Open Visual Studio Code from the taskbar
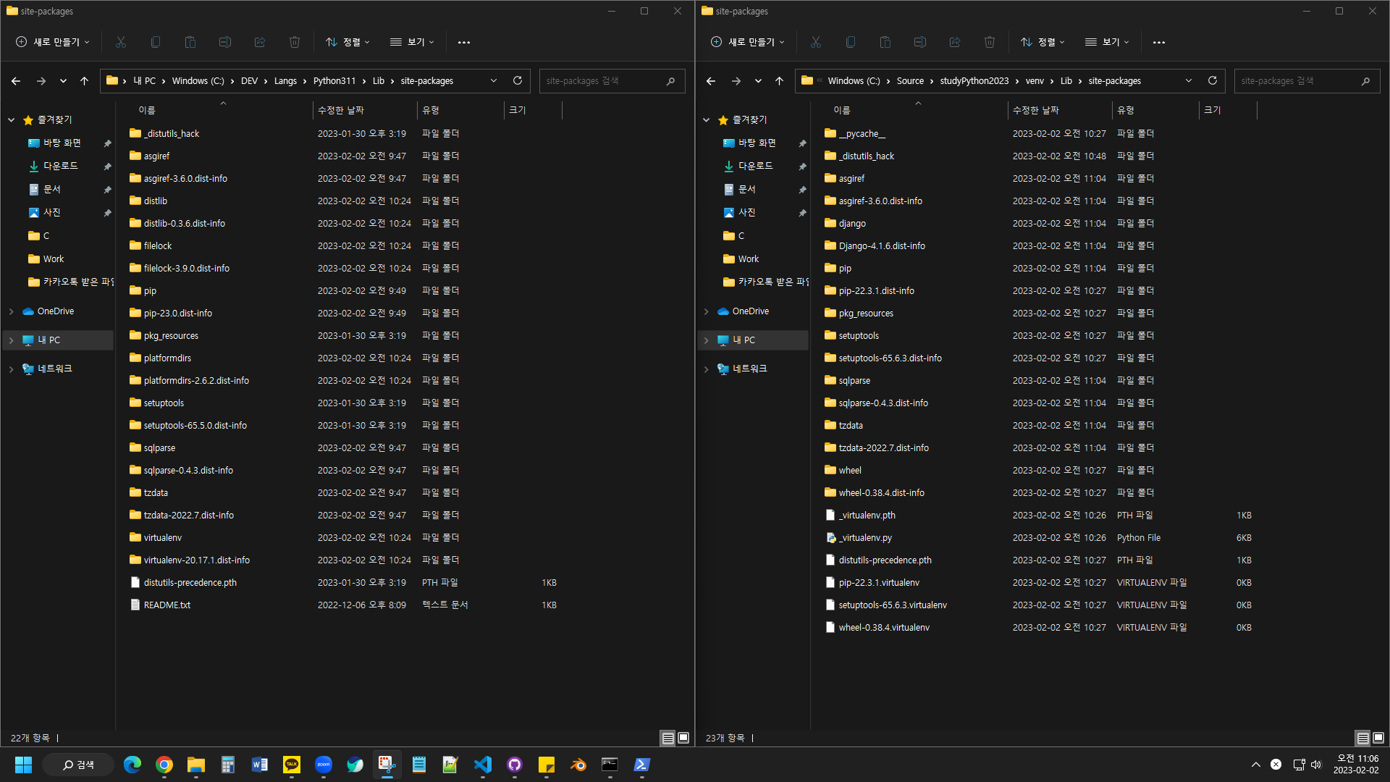The image size is (1390, 782). tap(483, 765)
